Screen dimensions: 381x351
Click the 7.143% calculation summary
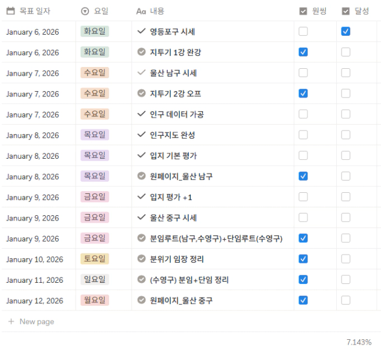(x=359, y=342)
